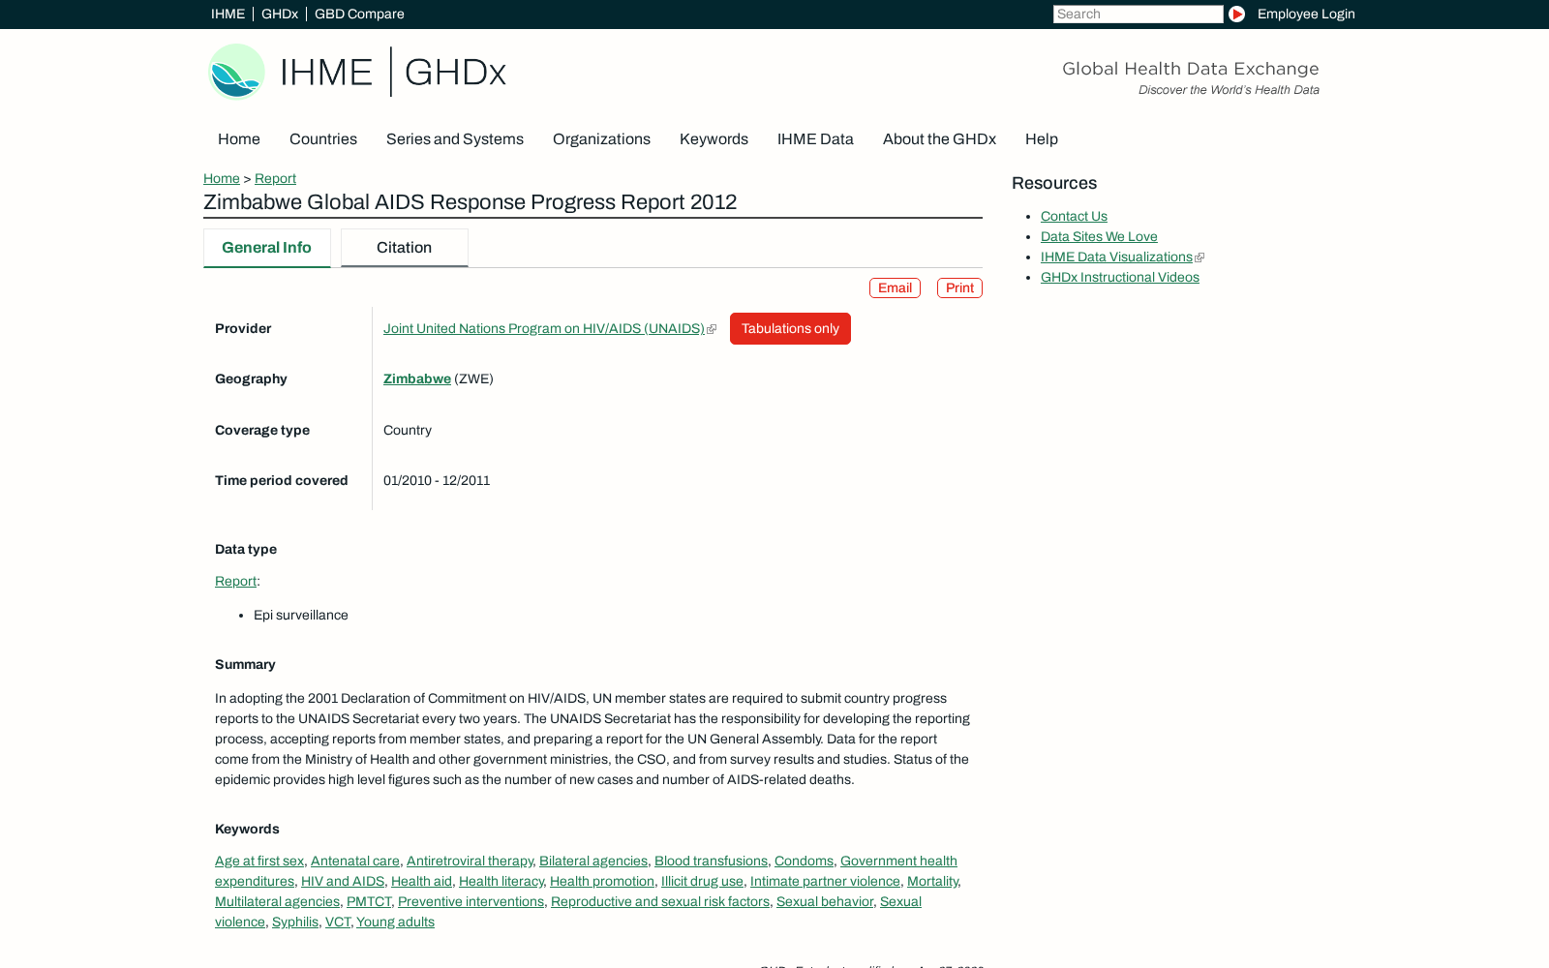Click the Syphilis keyword
The image size is (1549, 968).
coord(295,922)
